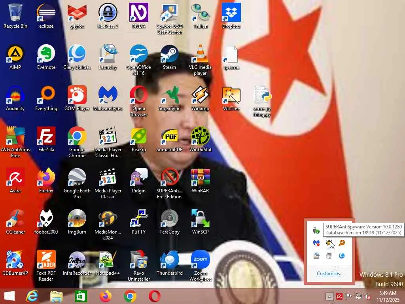Select the CCleaner desktop shortcut
Screen dimensions: 405x304
point(15,222)
